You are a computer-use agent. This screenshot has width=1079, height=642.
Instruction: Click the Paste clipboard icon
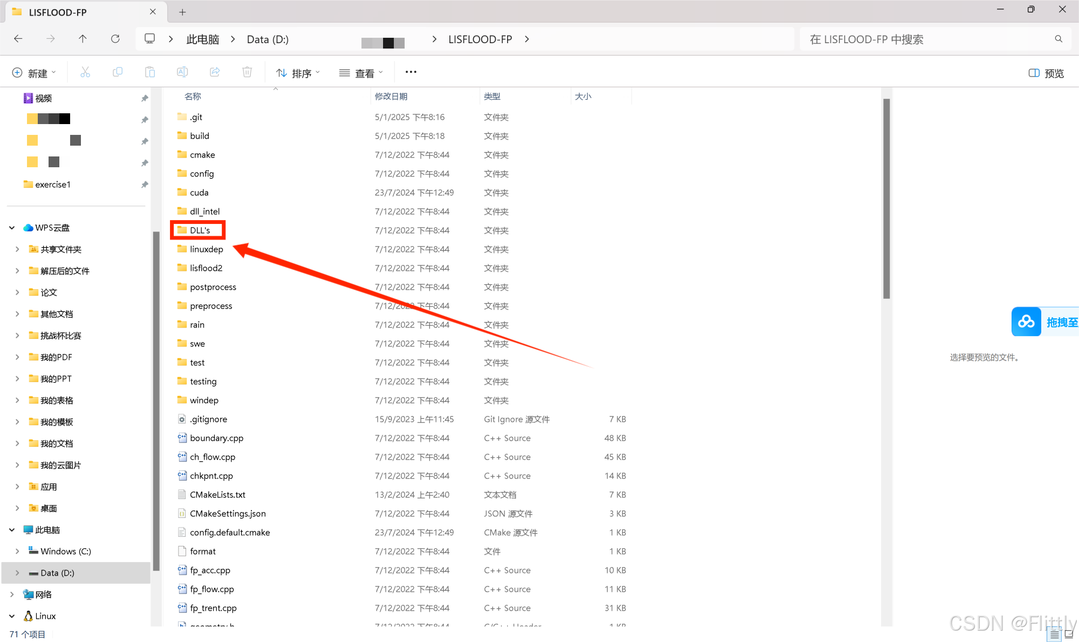coord(150,72)
